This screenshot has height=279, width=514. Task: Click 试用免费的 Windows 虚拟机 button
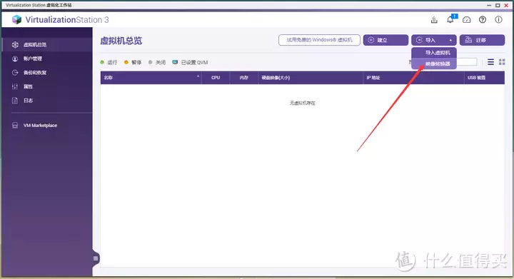(319, 40)
